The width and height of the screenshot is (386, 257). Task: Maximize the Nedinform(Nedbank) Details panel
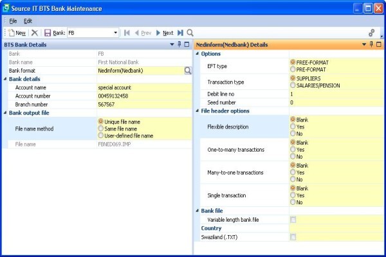point(379,44)
